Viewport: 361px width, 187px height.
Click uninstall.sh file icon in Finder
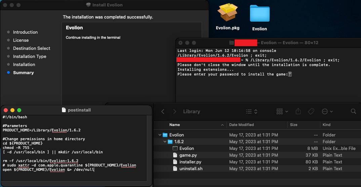pyautogui.click(x=175, y=168)
